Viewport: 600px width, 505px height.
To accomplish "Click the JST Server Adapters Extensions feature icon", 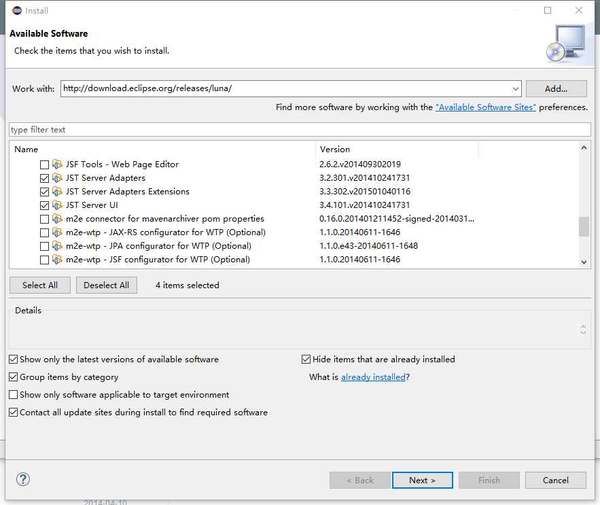I will coord(57,192).
